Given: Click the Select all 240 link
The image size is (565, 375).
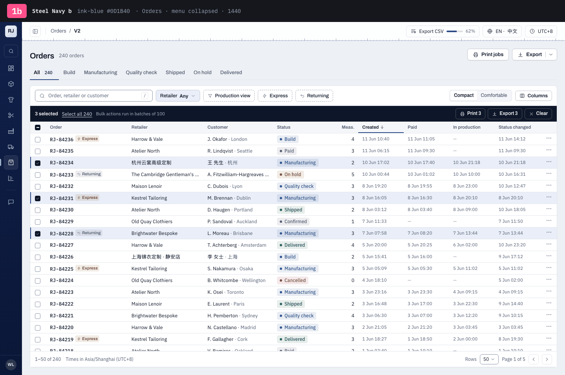Looking at the screenshot, I should (x=77, y=114).
